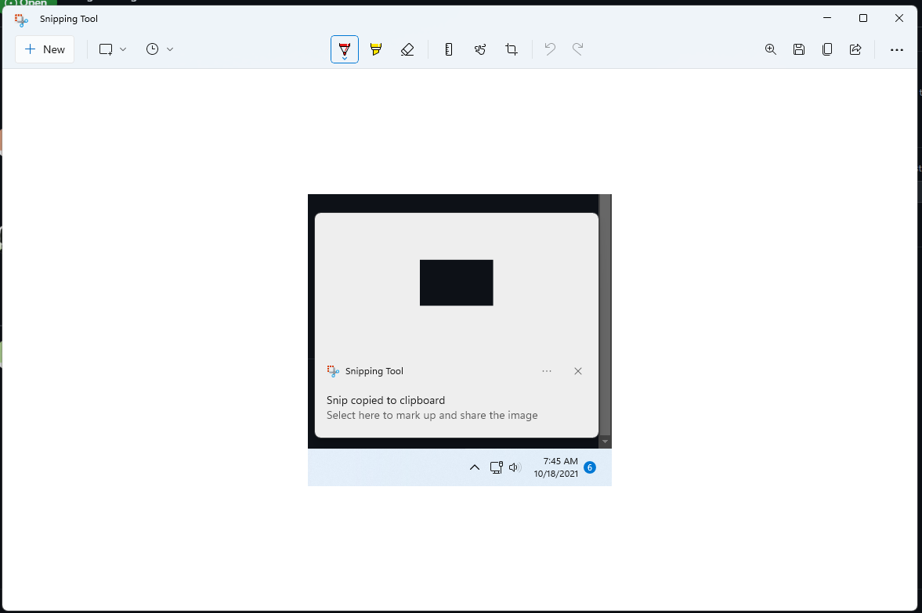Click the delay timer clock icon
Screen dimensions: 922x613
(x=152, y=49)
